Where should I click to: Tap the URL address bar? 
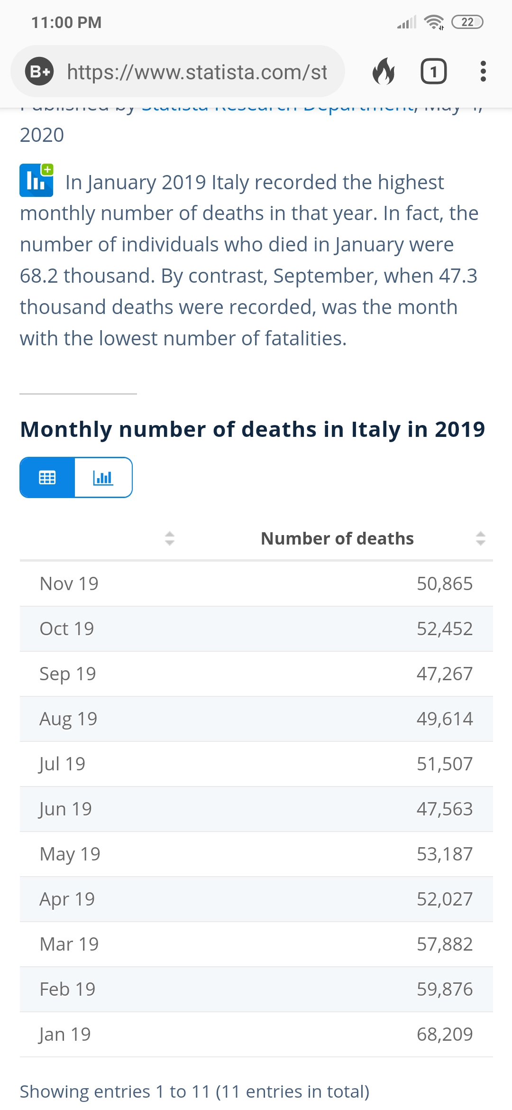(x=197, y=72)
